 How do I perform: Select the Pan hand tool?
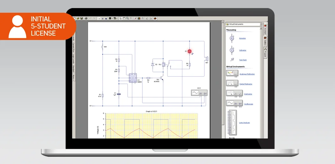coord(124,18)
